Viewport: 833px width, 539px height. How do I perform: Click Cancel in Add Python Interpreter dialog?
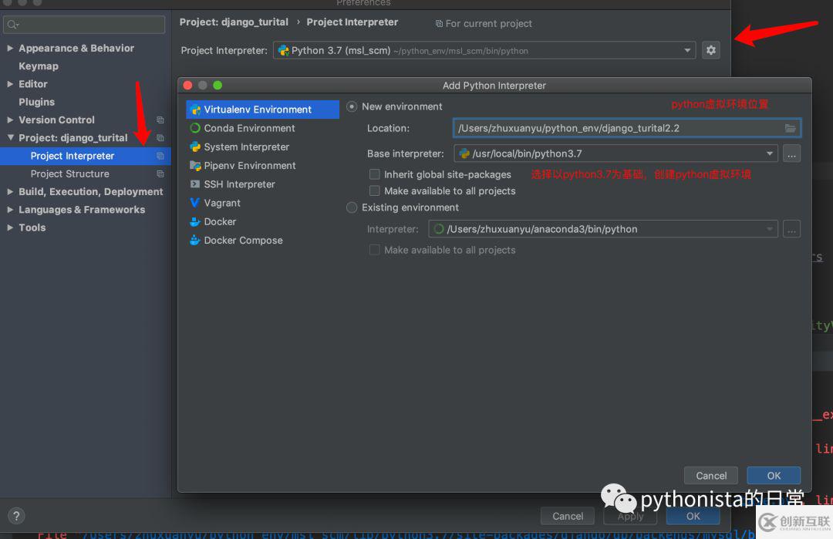tap(711, 476)
